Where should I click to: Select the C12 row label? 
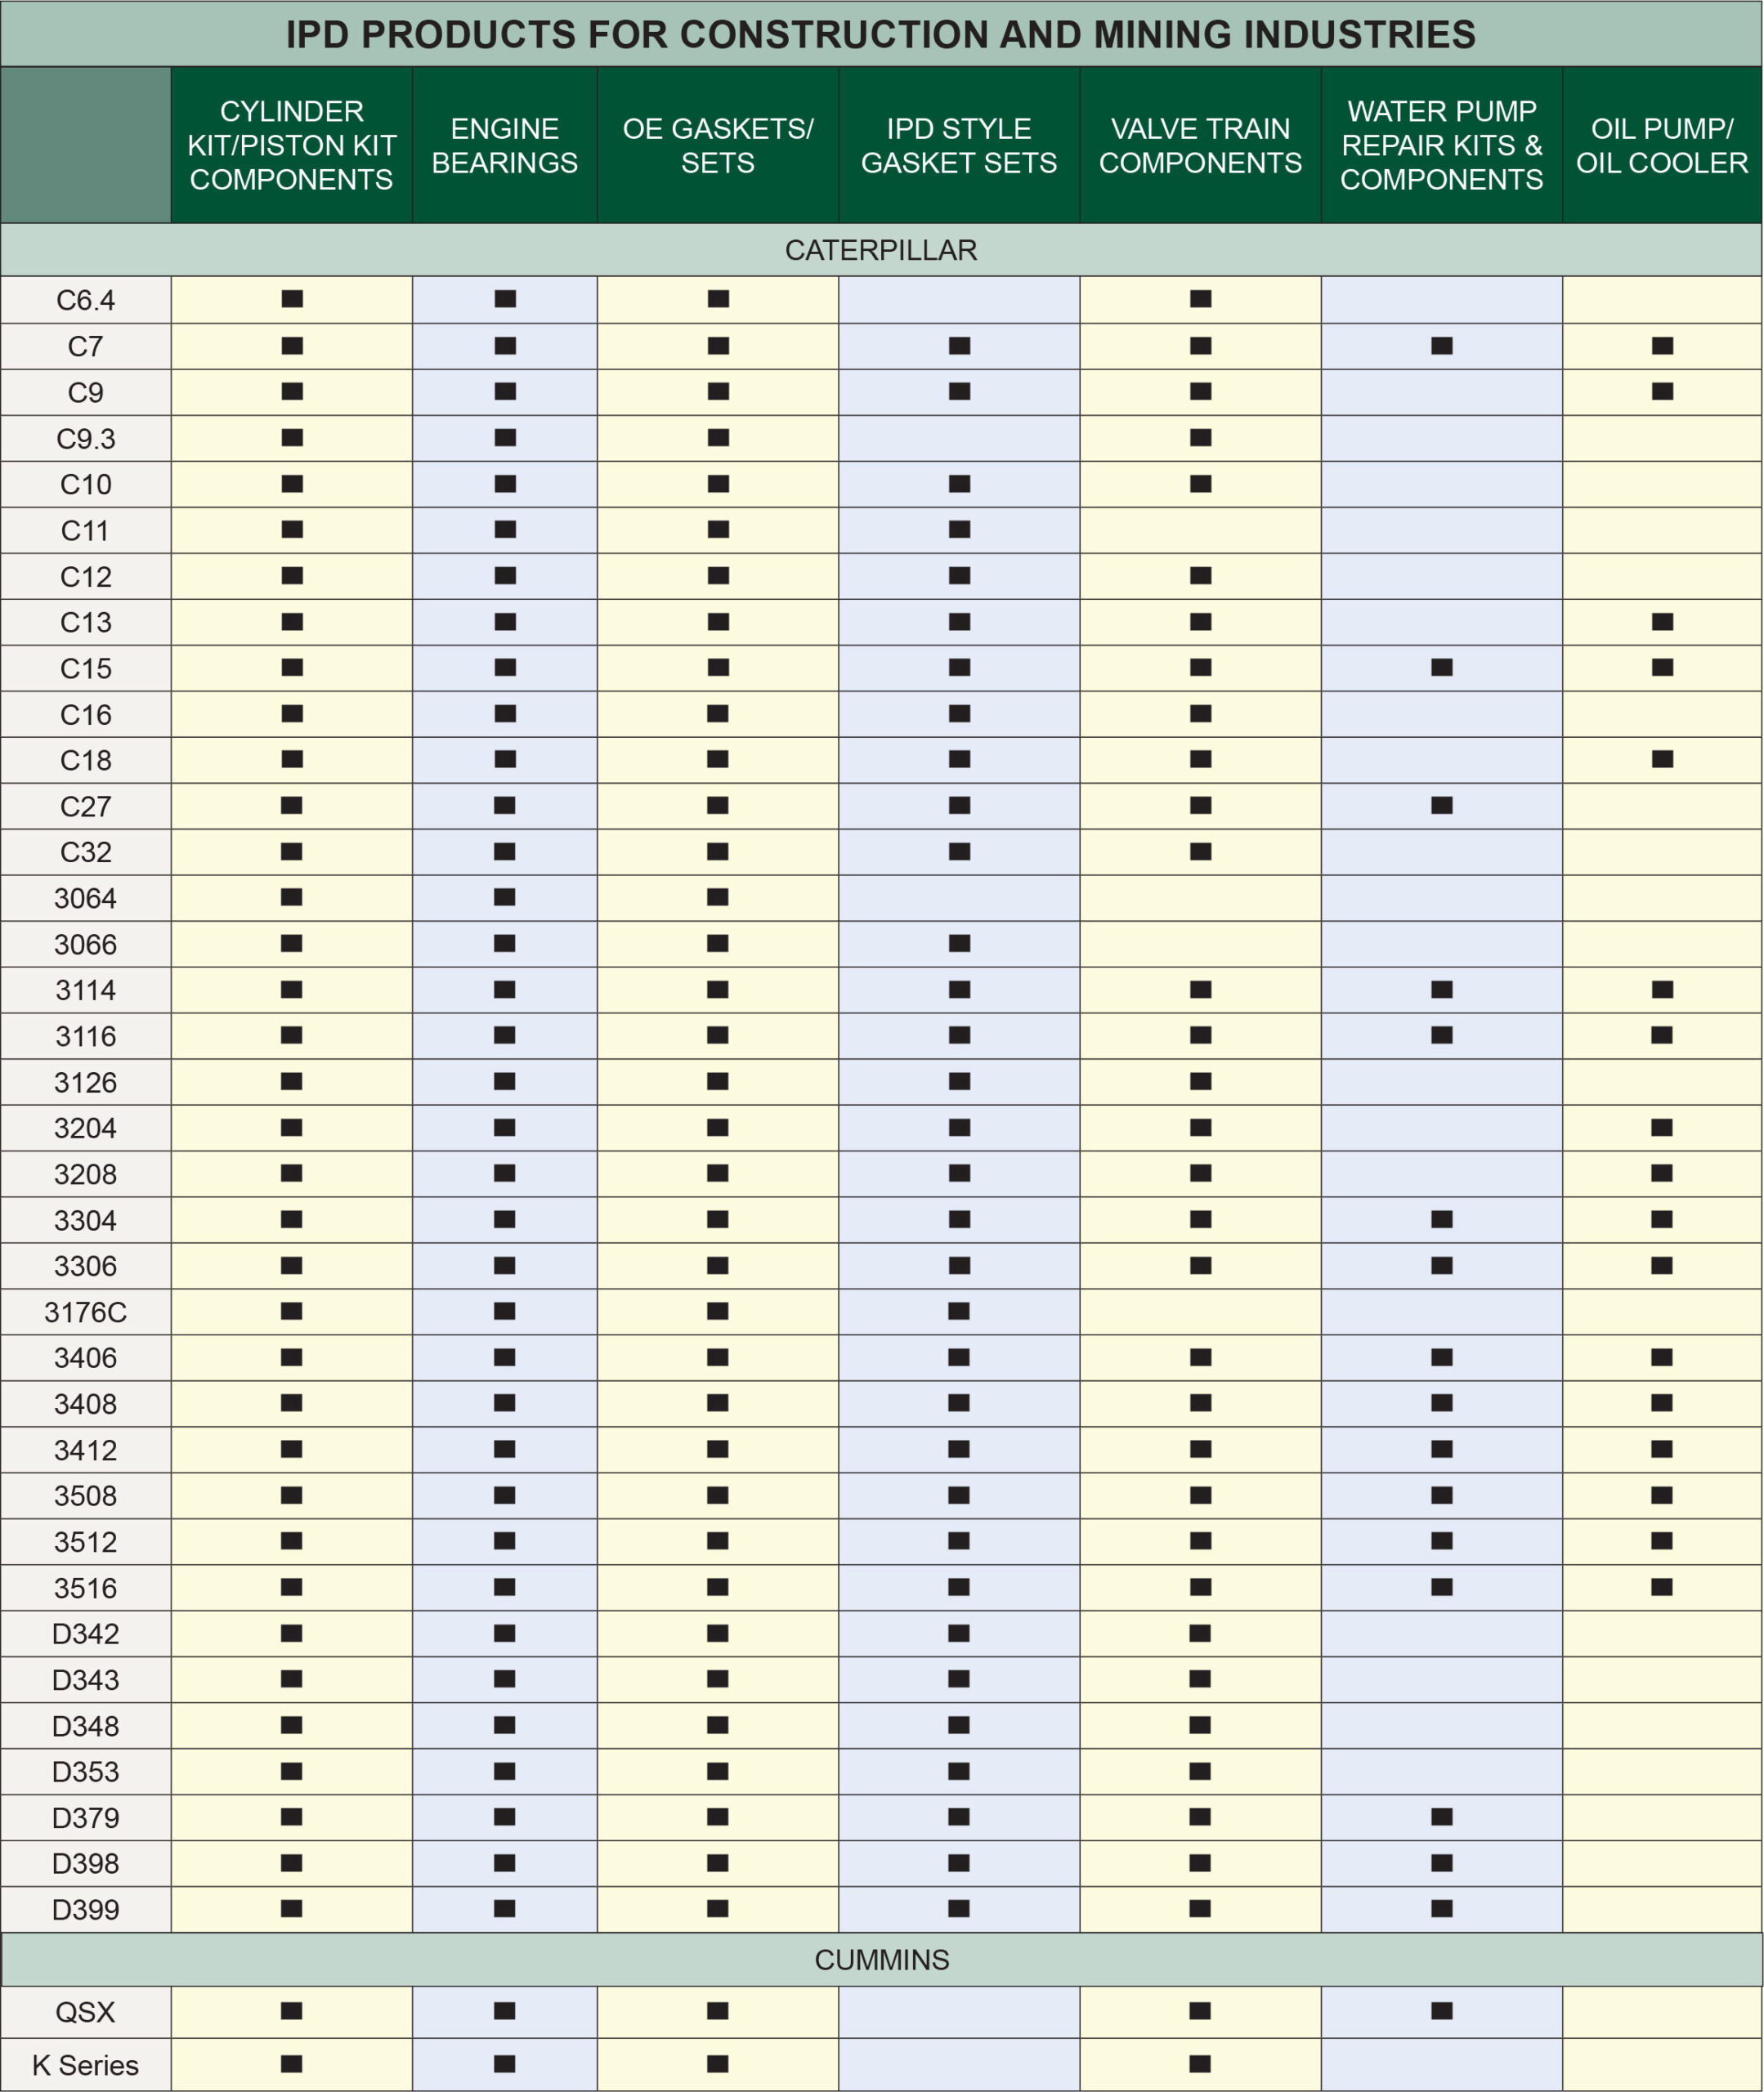coord(86,576)
